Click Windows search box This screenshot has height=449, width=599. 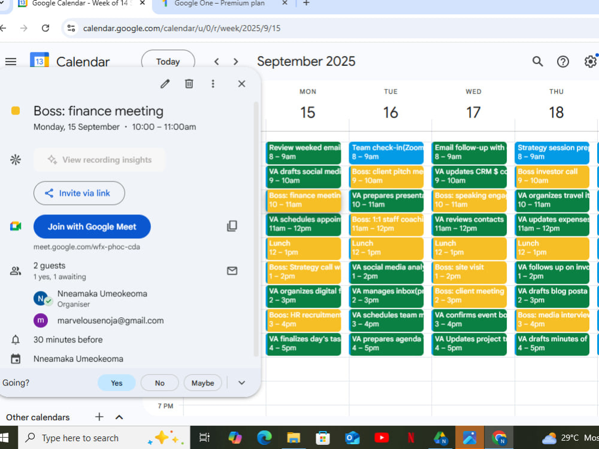click(x=104, y=438)
